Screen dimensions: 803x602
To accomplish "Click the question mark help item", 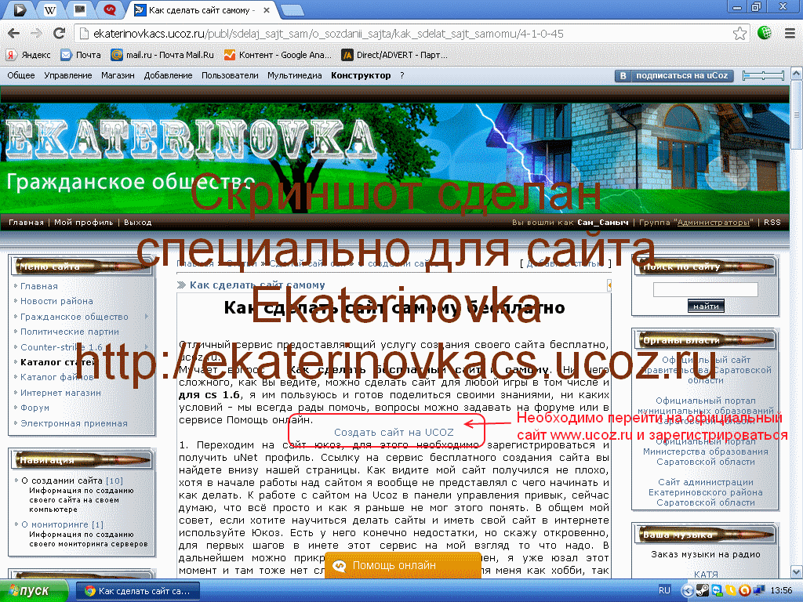I will pyautogui.click(x=402, y=75).
